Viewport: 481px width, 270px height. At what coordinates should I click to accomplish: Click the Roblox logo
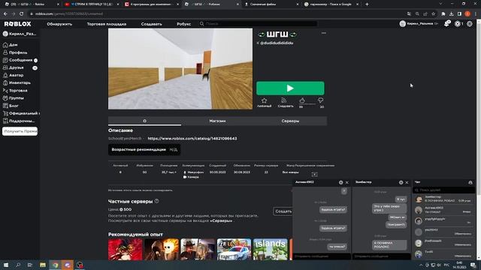17,24
